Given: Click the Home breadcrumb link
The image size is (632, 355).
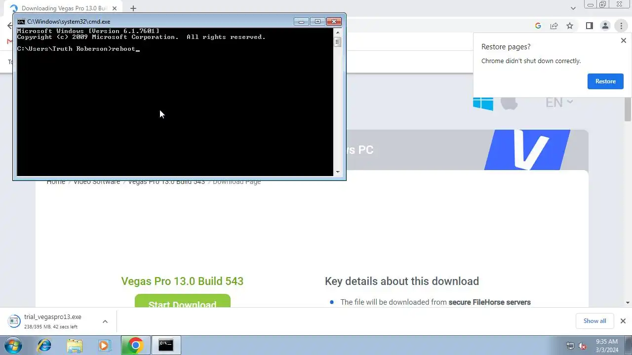Looking at the screenshot, I should (56, 182).
